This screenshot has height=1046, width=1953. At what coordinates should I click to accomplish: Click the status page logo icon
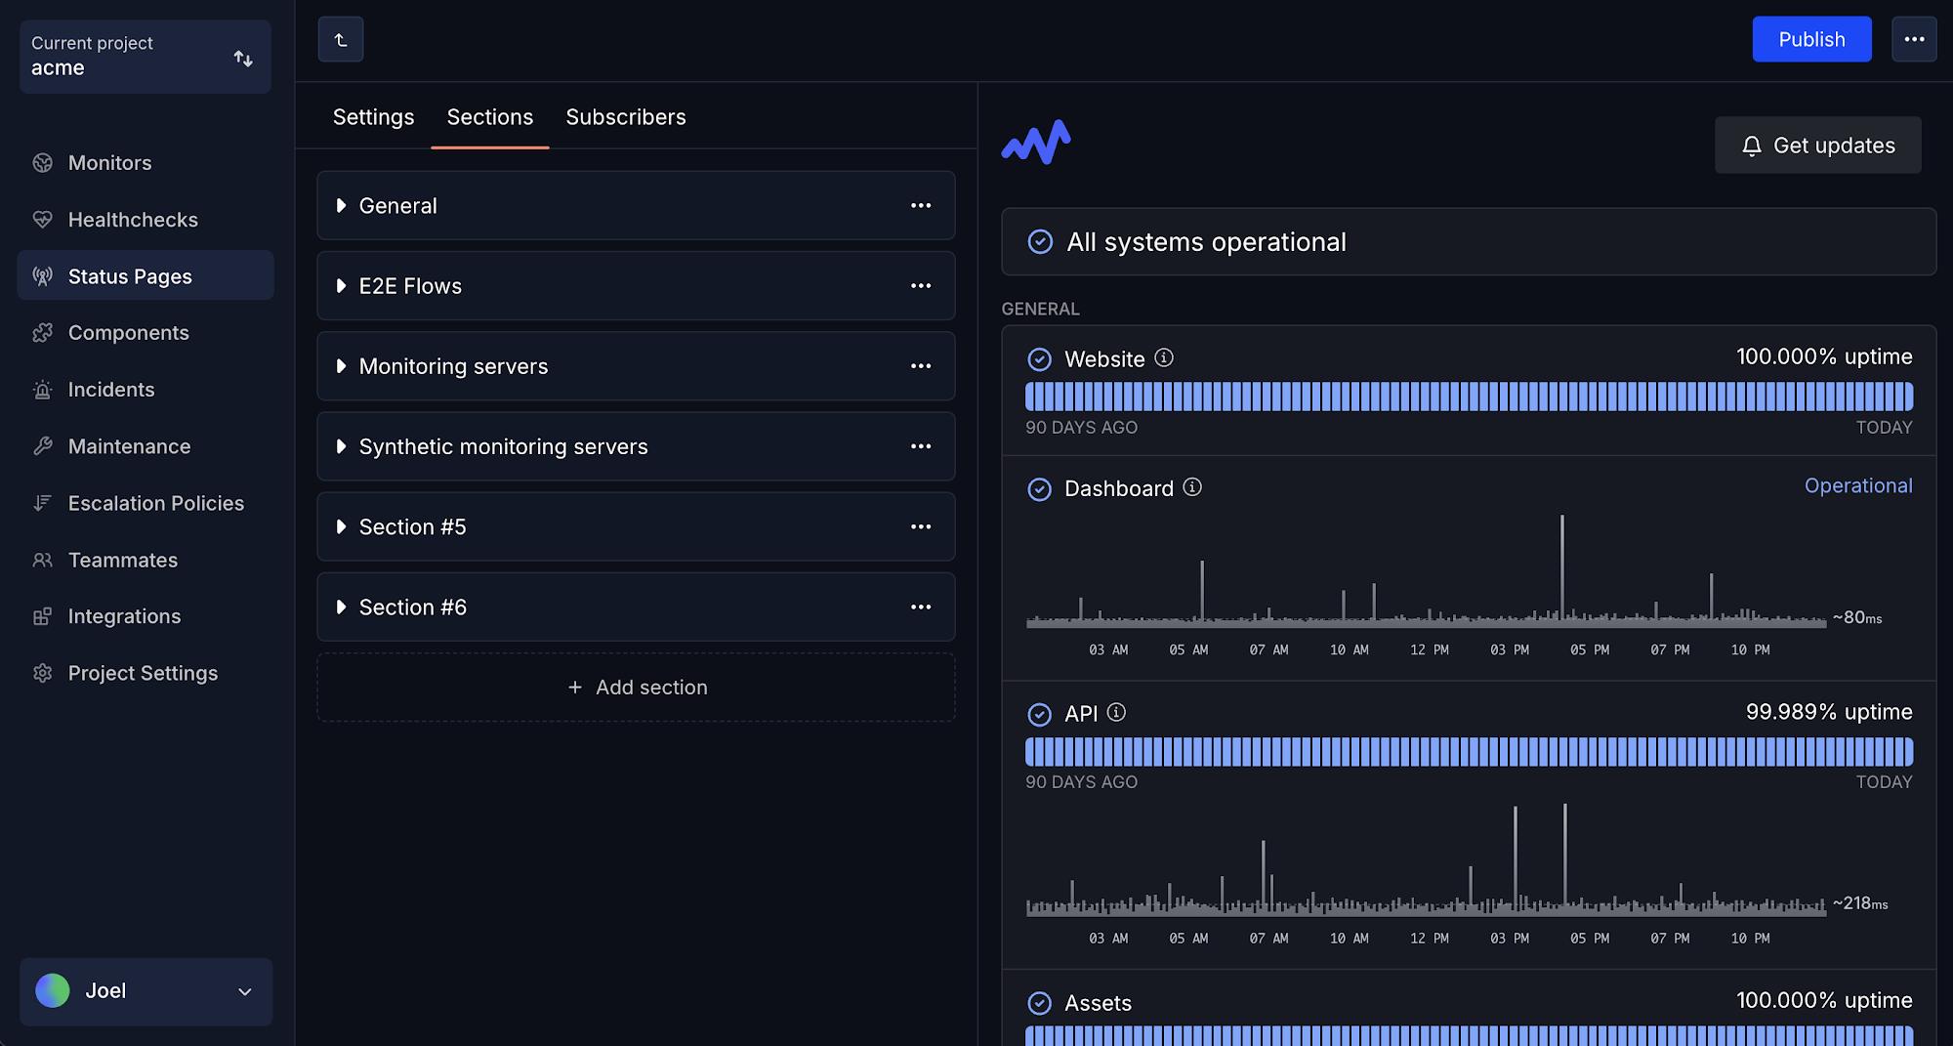click(1036, 143)
